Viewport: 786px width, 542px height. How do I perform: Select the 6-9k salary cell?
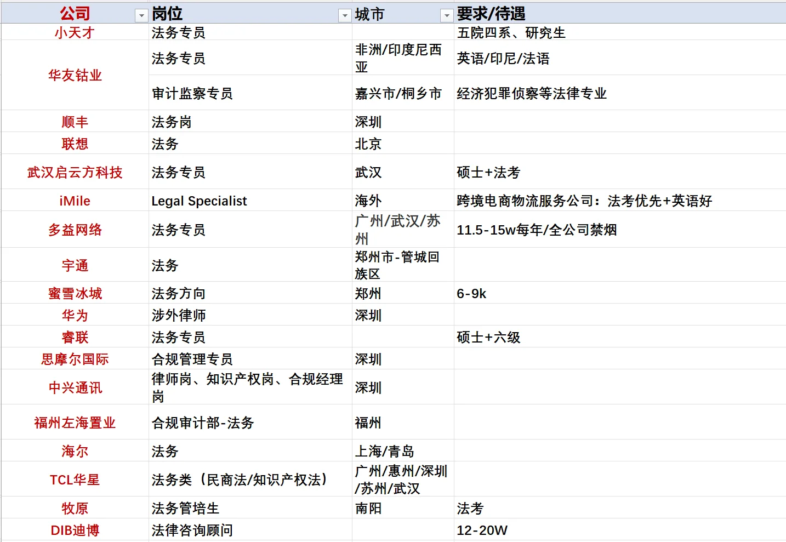tap(620, 293)
